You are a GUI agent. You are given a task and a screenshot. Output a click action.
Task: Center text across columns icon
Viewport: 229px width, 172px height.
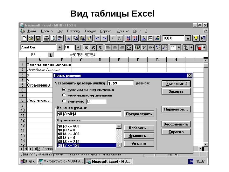[x=129, y=47]
